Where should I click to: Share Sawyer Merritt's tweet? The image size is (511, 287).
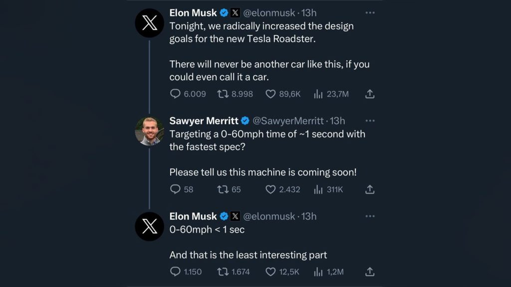pyautogui.click(x=370, y=189)
